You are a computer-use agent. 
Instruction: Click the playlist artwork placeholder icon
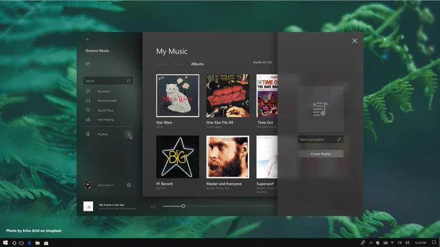click(x=320, y=109)
